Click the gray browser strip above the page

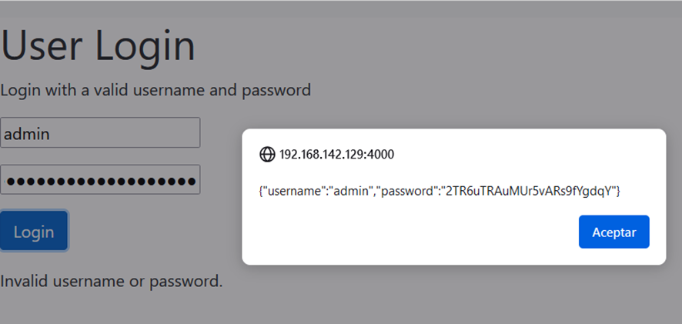click(x=341, y=8)
